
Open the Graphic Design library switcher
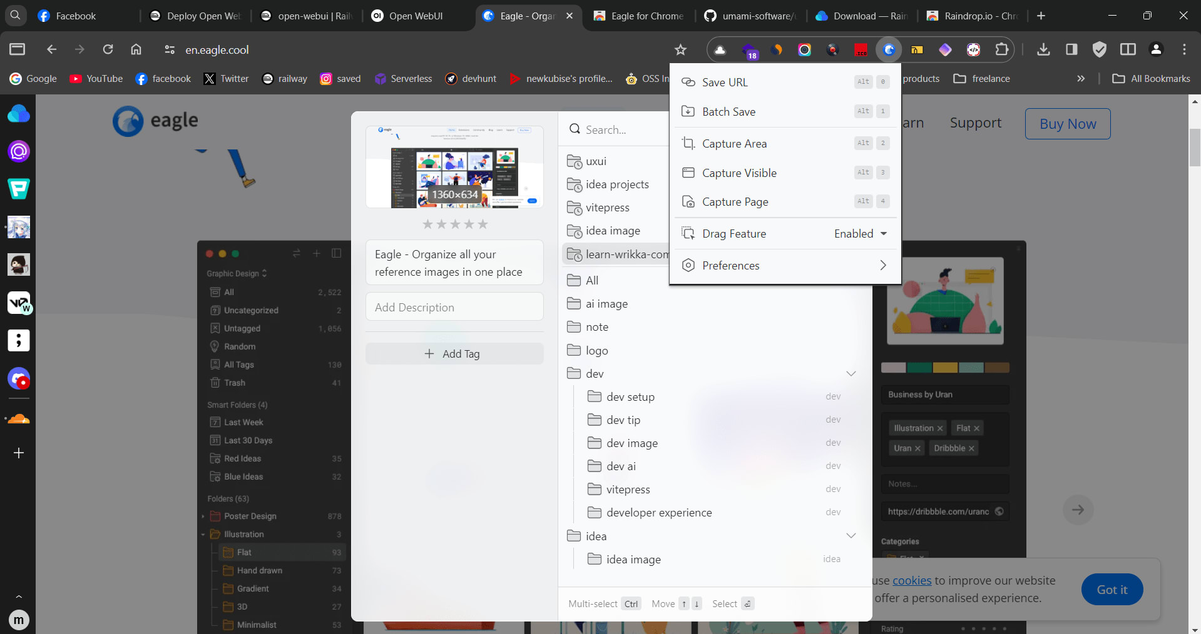(x=237, y=274)
